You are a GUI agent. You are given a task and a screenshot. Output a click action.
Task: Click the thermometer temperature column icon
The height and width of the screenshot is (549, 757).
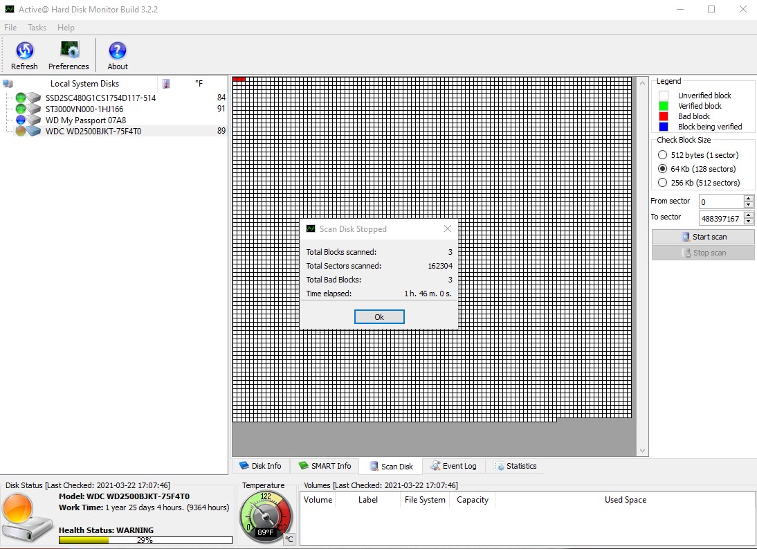(x=166, y=84)
